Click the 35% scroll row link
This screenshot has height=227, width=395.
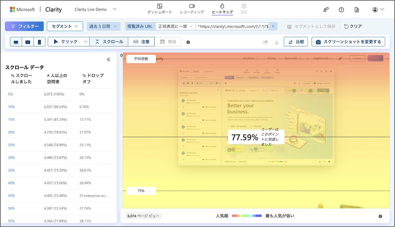point(11,170)
